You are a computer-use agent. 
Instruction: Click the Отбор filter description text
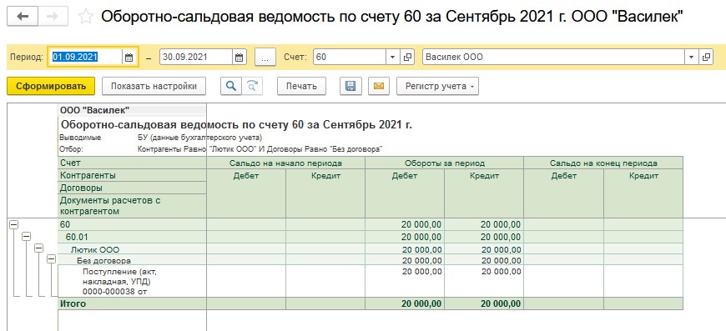click(x=260, y=149)
